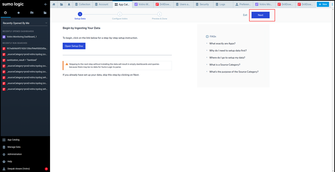Viewport: 335px width, 172px height.
Task: Click the Votiro Monitoring Dashboard_1 dashboard icon
Action: (x=4, y=37)
